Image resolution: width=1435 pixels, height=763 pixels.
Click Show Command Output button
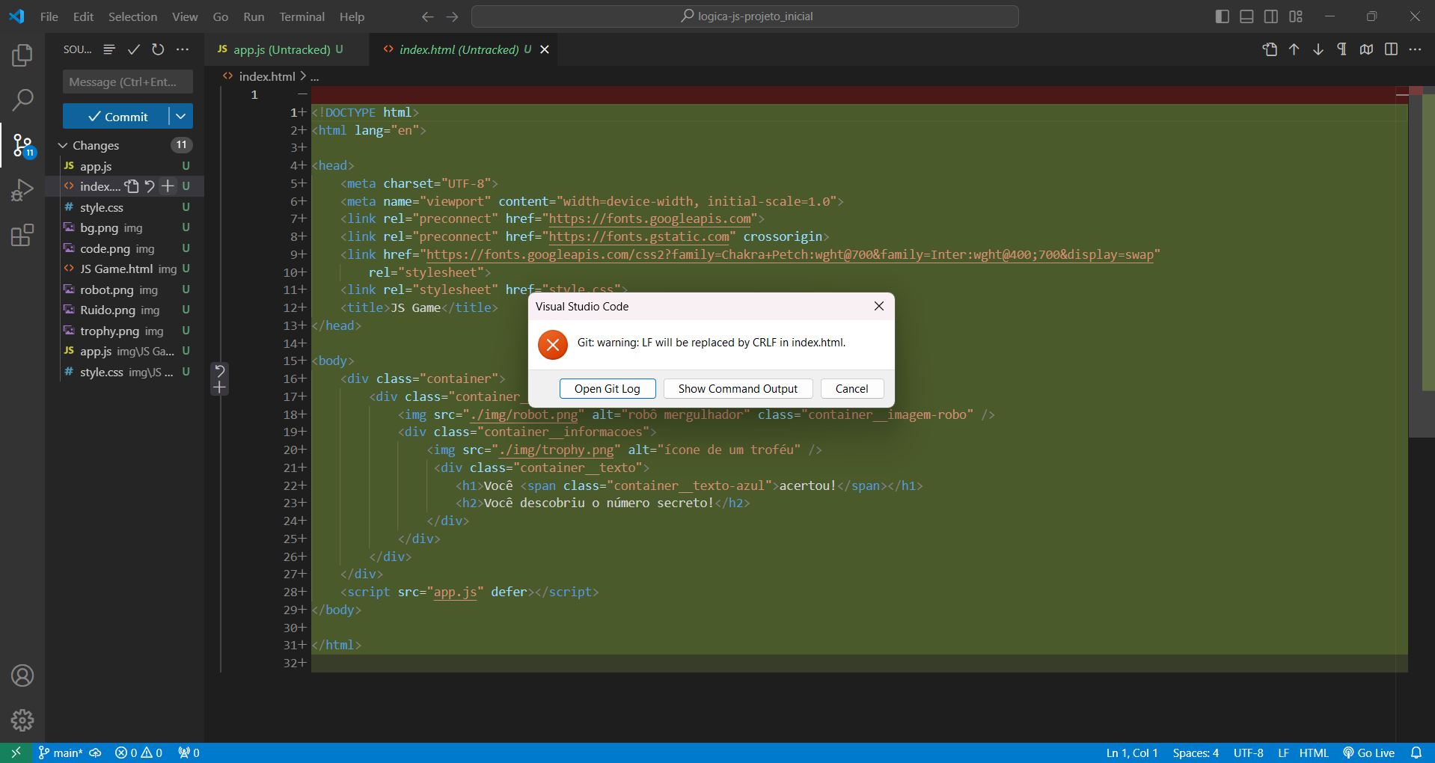tap(738, 388)
